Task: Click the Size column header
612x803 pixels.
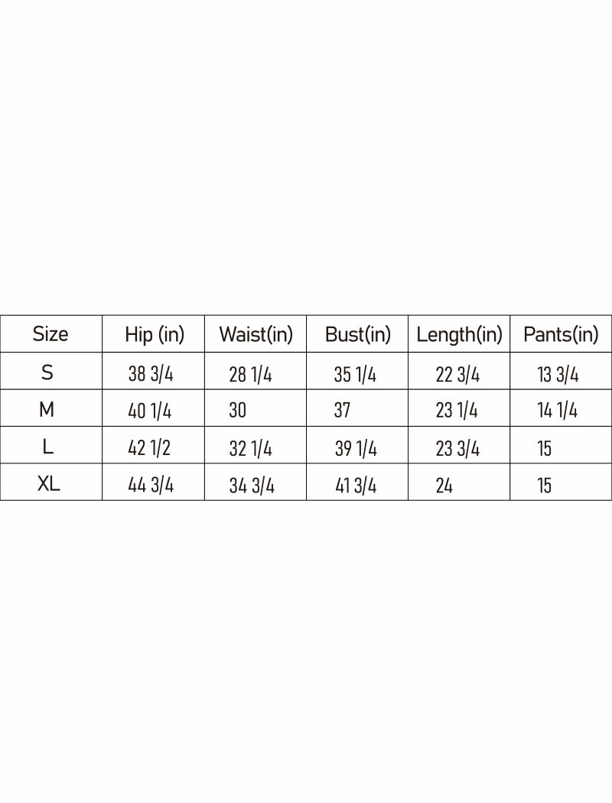Action: [50, 334]
